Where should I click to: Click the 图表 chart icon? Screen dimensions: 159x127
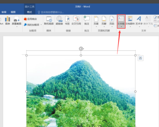coord(8,19)
